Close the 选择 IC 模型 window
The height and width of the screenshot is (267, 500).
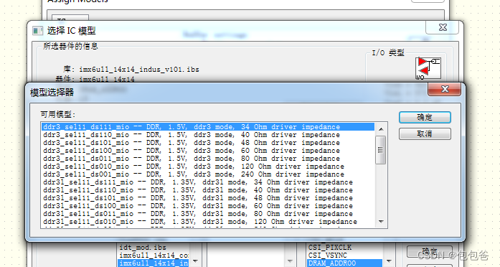click(x=443, y=28)
